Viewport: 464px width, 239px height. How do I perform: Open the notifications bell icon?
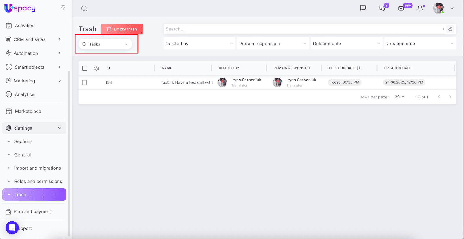pos(420,8)
